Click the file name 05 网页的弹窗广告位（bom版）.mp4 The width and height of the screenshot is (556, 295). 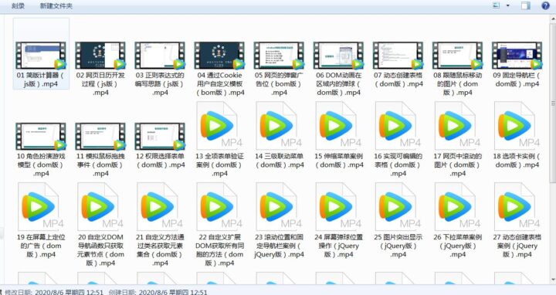(279, 84)
